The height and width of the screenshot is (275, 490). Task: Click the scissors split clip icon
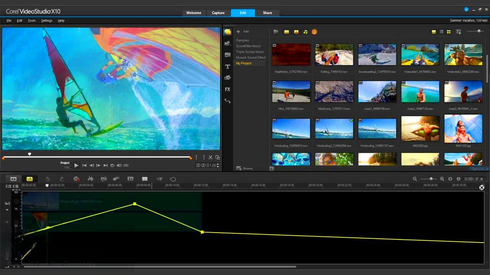pos(210,157)
